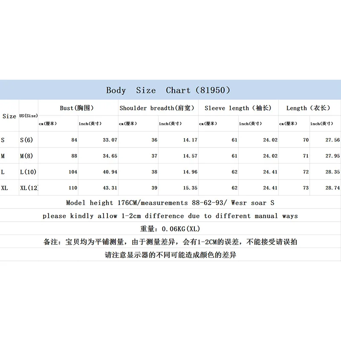Click sleeve inch 24.41 in row XL
Image resolution: width=341 pixels, height=341 pixels.
[270, 188]
